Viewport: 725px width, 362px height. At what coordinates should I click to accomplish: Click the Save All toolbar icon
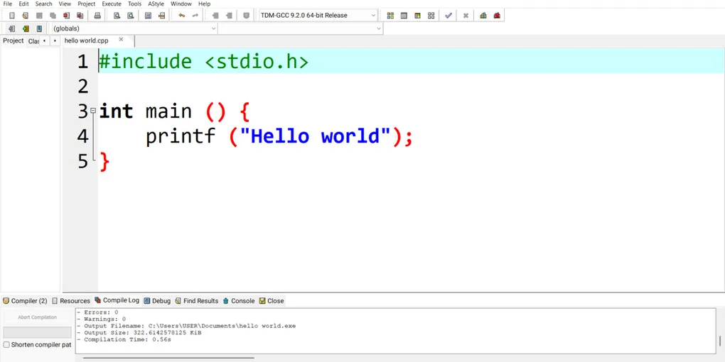coord(53,15)
